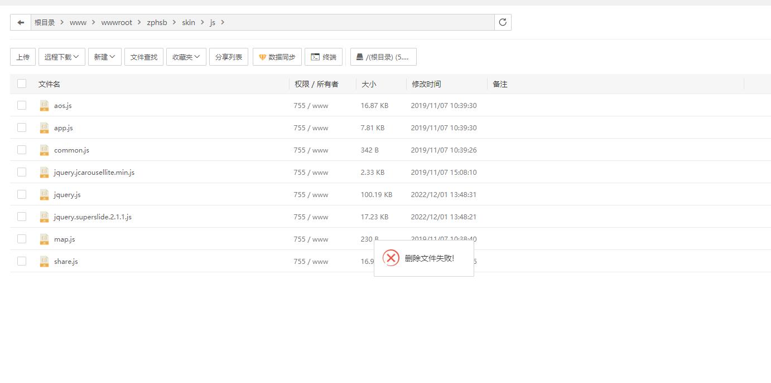Open the 新建 dropdown menu
The height and width of the screenshot is (383, 771).
[105, 57]
